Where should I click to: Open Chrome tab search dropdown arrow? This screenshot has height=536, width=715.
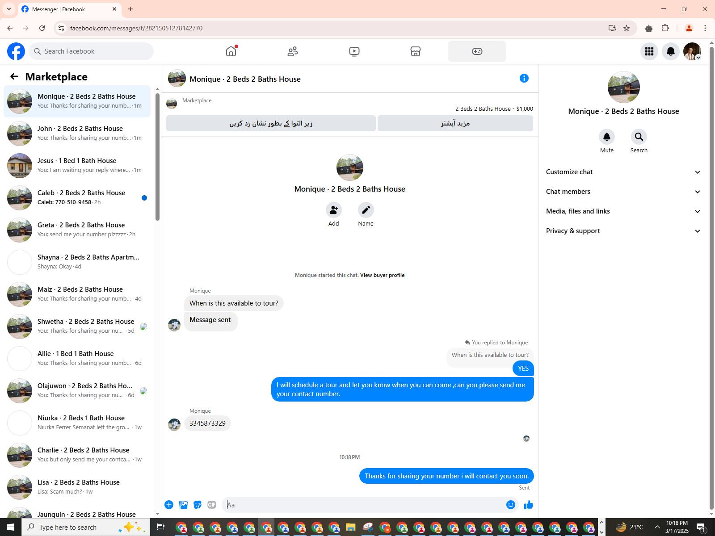9,9
